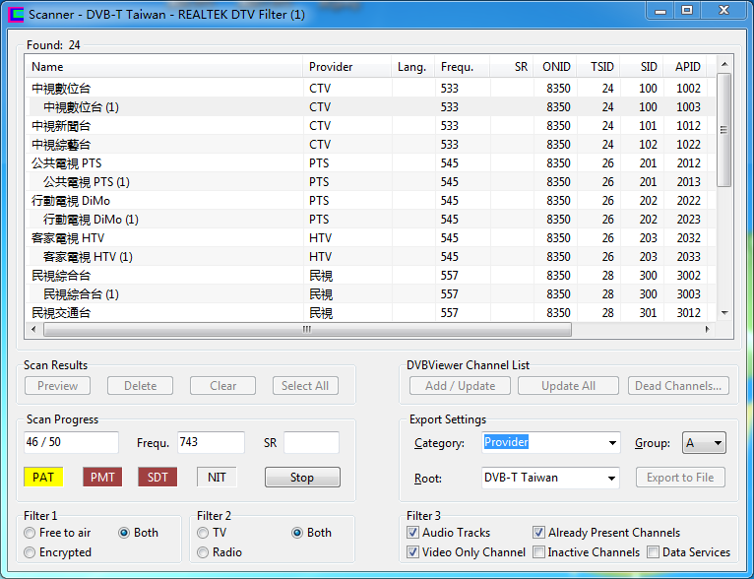This screenshot has width=754, height=579.
Task: Select the 行動電視 DiMo (1) row
Action: click(370, 220)
